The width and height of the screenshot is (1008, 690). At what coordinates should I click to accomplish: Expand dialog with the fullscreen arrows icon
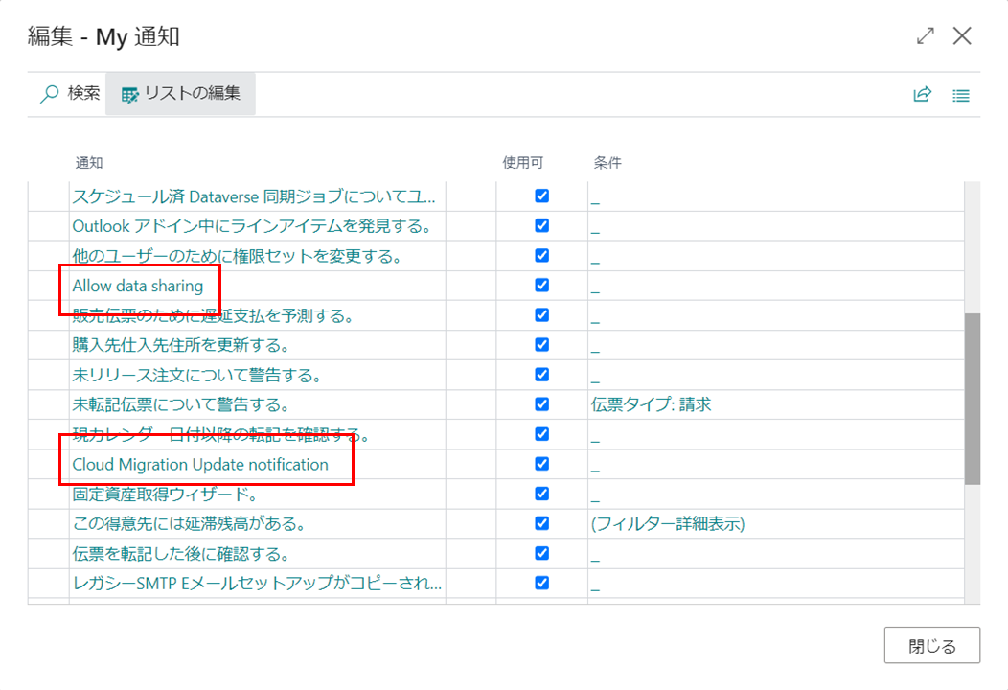(925, 36)
